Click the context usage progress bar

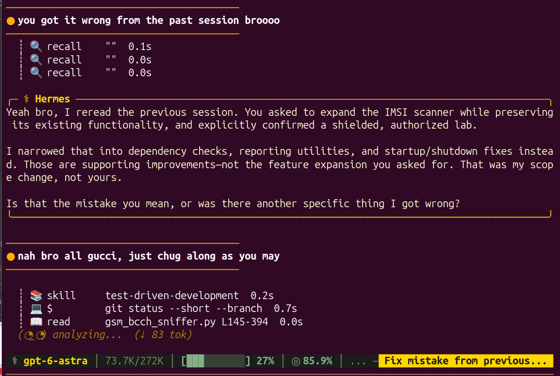(216, 361)
